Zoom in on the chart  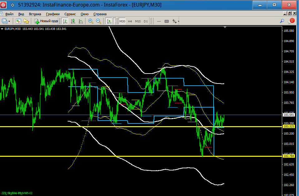tap(91, 21)
